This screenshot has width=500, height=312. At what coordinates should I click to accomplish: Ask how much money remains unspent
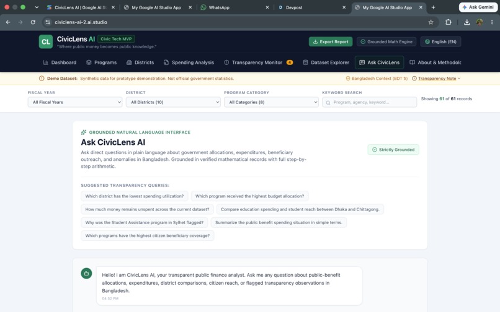tap(147, 209)
